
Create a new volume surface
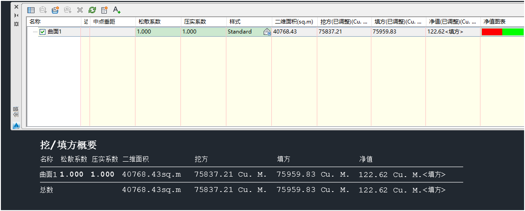point(55,10)
